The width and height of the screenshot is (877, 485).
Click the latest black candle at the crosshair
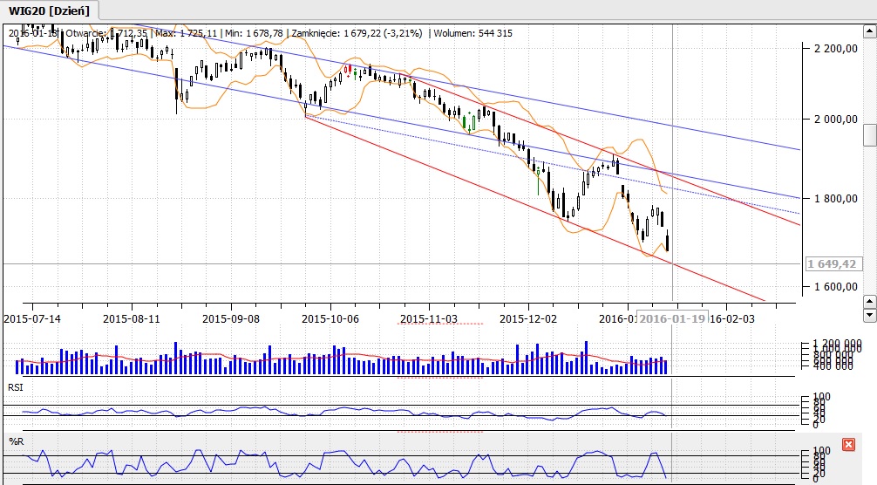tap(668, 242)
